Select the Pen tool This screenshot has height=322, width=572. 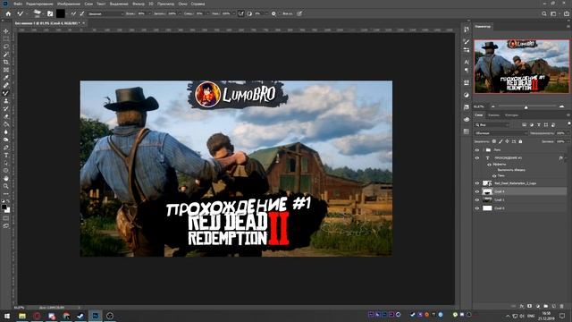click(x=6, y=148)
